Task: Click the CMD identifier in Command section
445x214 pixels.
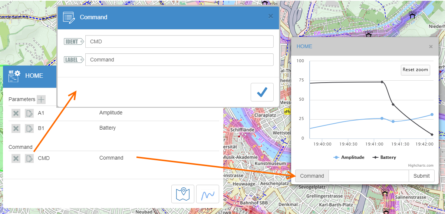Action: click(x=44, y=158)
